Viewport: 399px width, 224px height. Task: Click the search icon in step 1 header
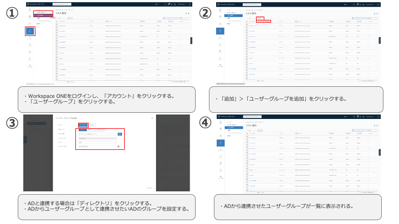pyautogui.click(x=165, y=4)
